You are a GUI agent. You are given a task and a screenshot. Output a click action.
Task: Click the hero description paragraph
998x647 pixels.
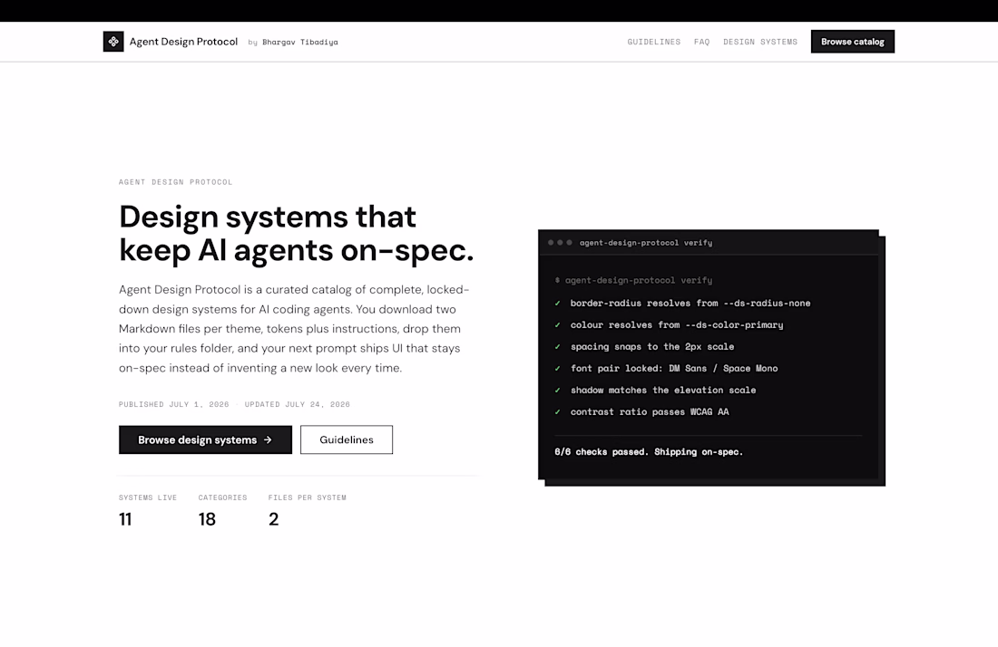click(294, 329)
